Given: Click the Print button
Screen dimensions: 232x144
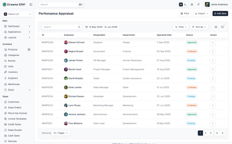Looking at the screenshot, I should 185,14.
